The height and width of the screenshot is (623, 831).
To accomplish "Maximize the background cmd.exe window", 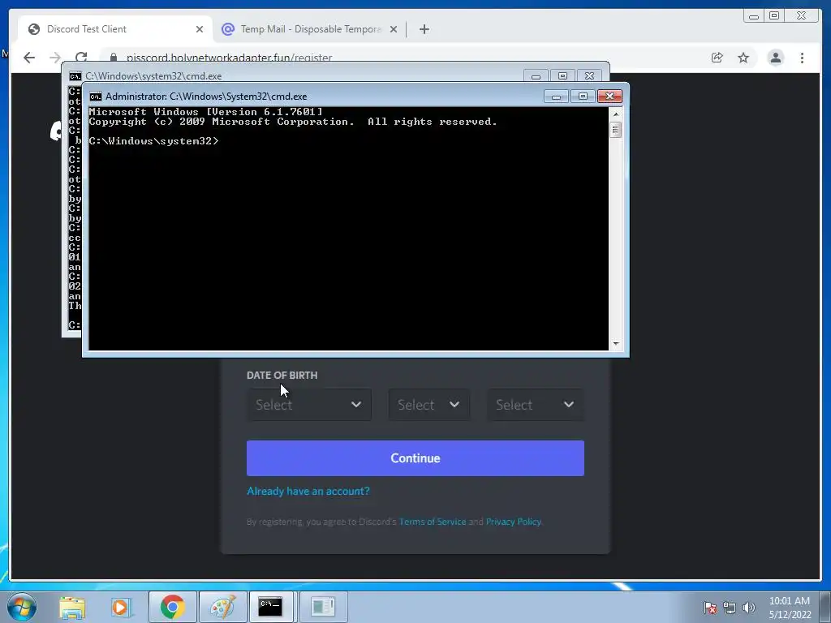I will [x=562, y=76].
